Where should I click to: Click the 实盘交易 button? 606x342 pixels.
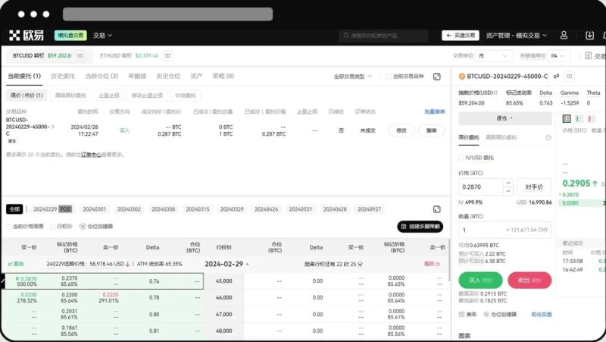pos(461,35)
